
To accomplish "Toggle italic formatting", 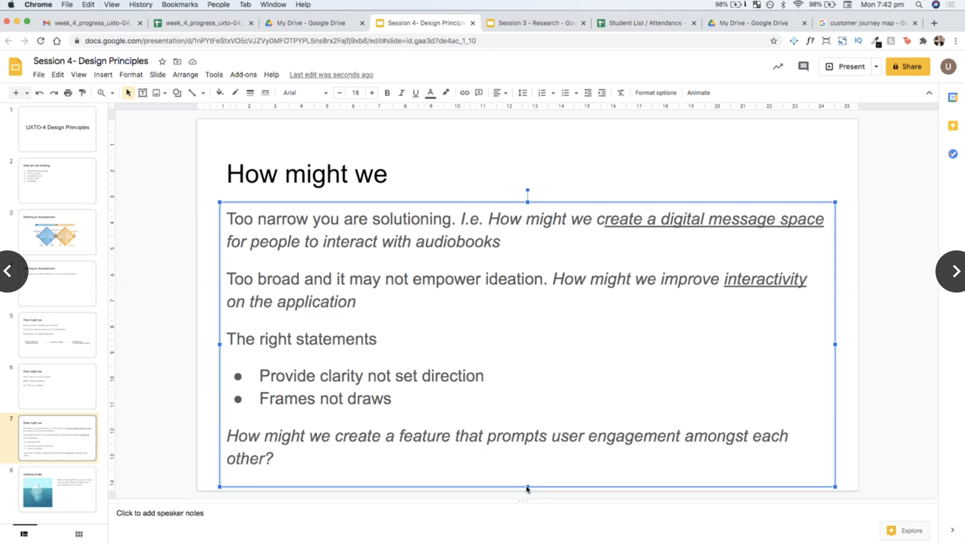I will click(x=401, y=93).
